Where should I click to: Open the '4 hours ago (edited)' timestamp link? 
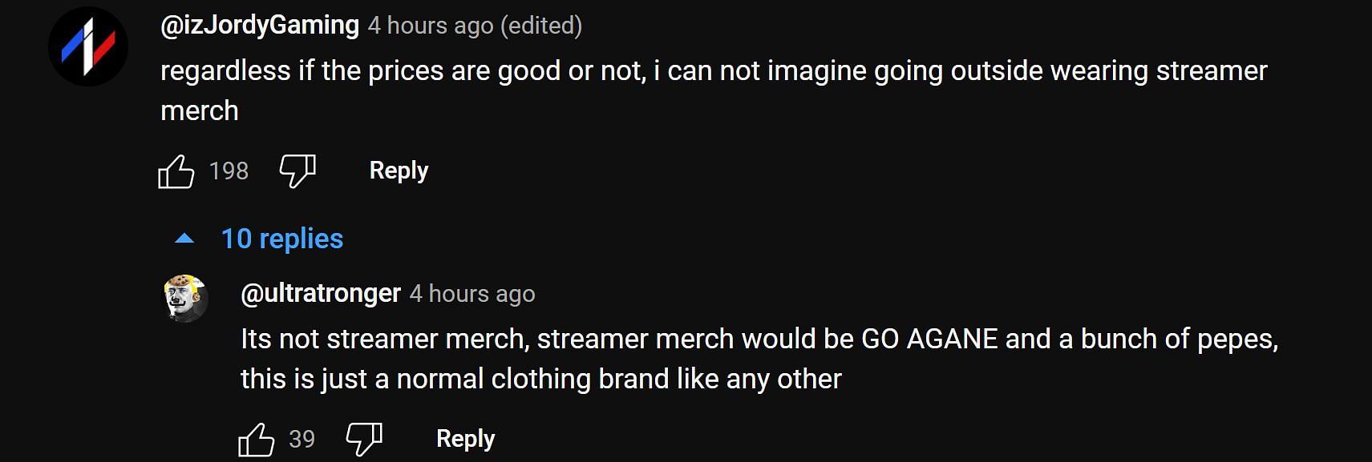coord(475,26)
